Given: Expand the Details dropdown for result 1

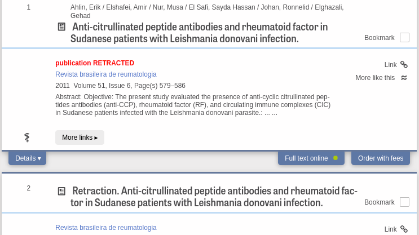Looking at the screenshot, I should [x=27, y=158].
